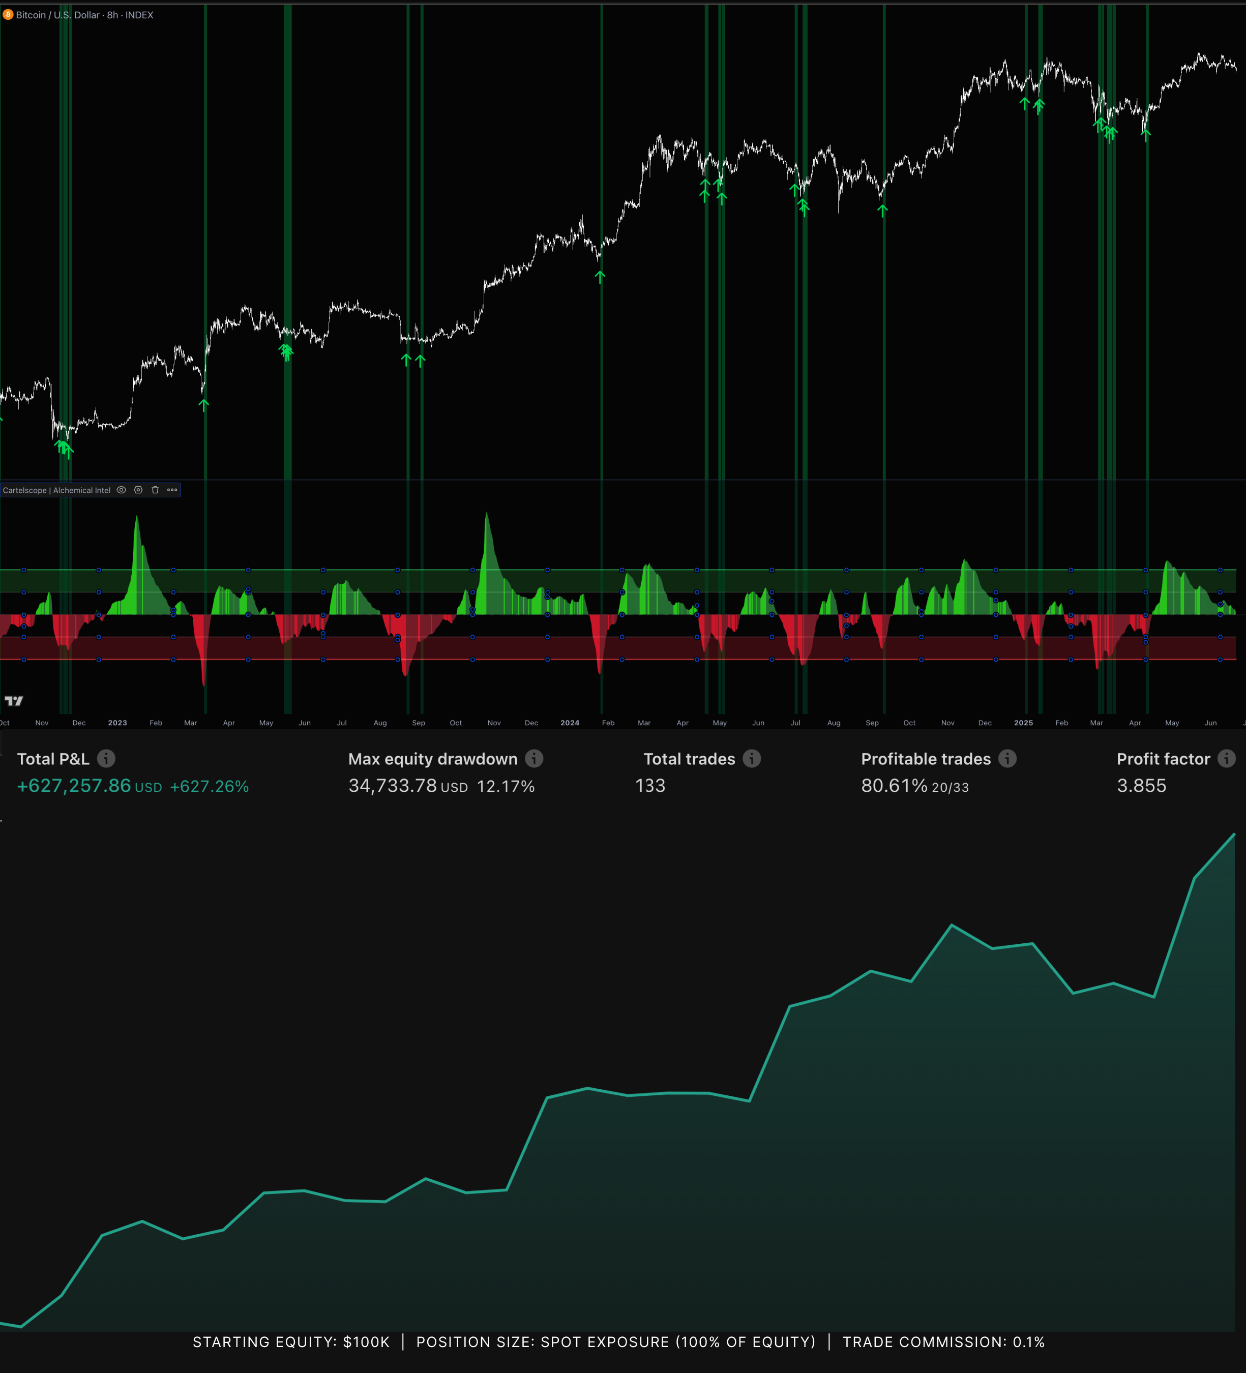This screenshot has height=1373, width=1246.
Task: Click the 34,733.78 USD drawdown value
Action: pos(408,786)
